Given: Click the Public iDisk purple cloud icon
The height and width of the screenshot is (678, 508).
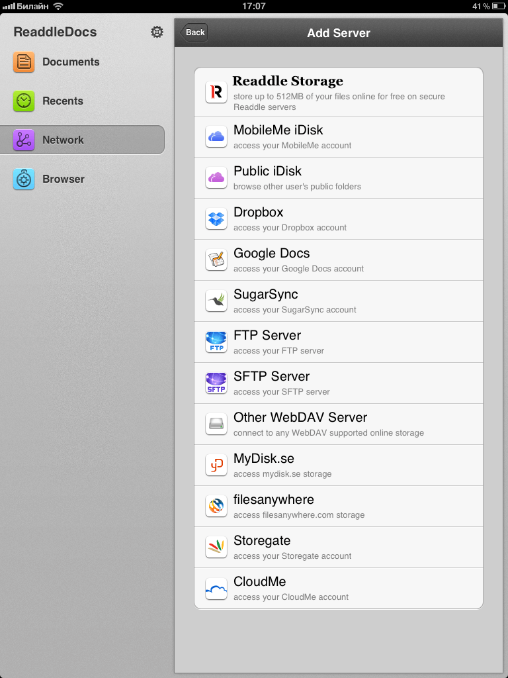Looking at the screenshot, I should coord(216,177).
